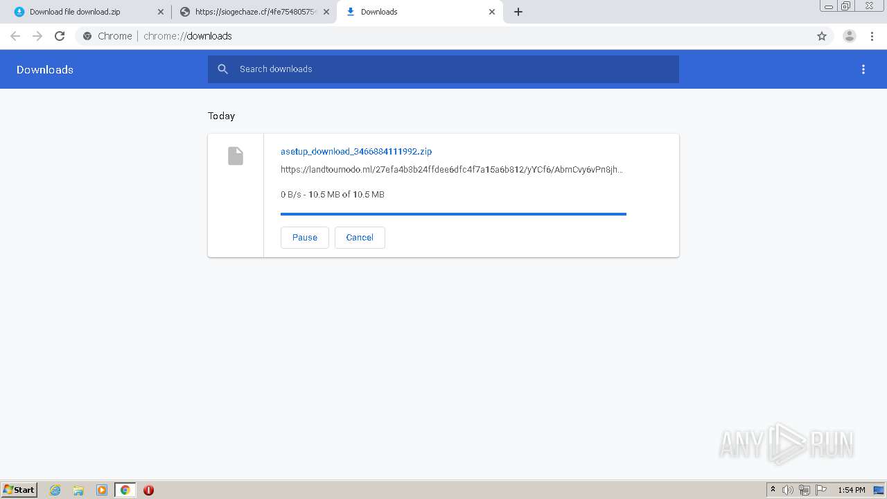Switch to the siogechaze.cf tab

click(x=255, y=12)
